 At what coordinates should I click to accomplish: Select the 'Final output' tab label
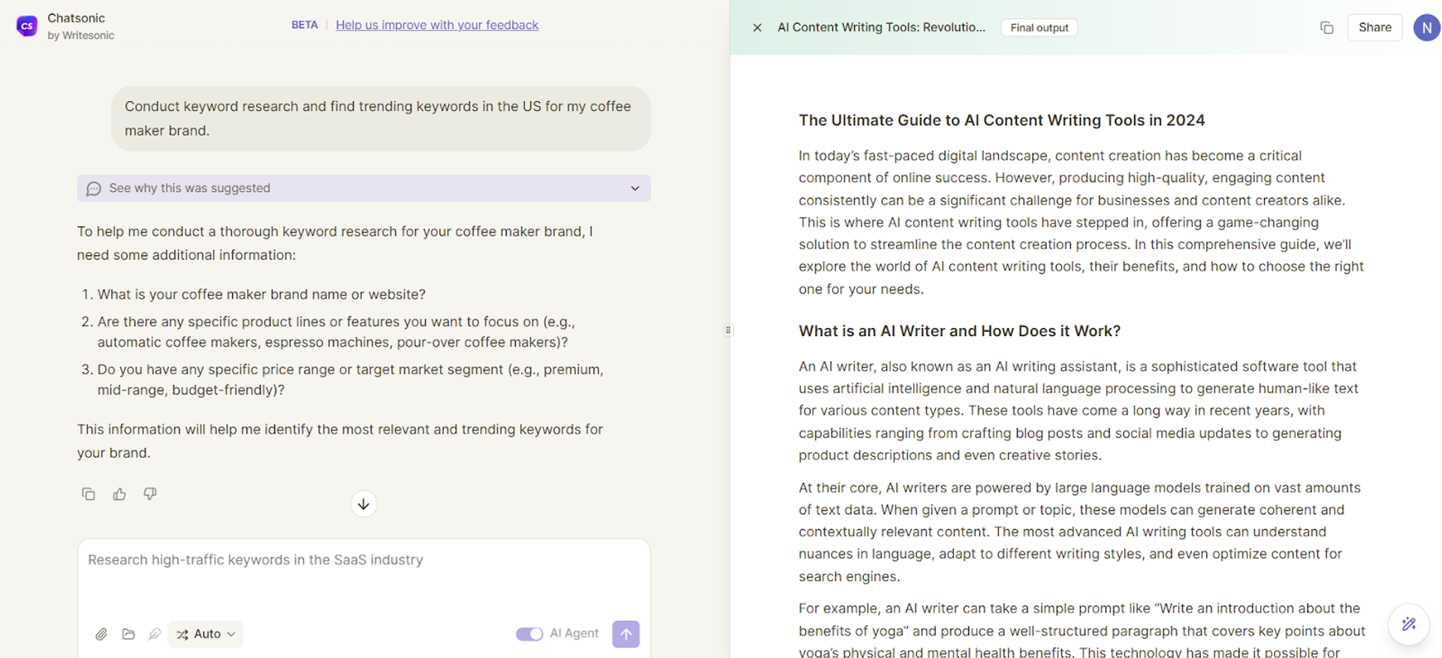[1039, 28]
